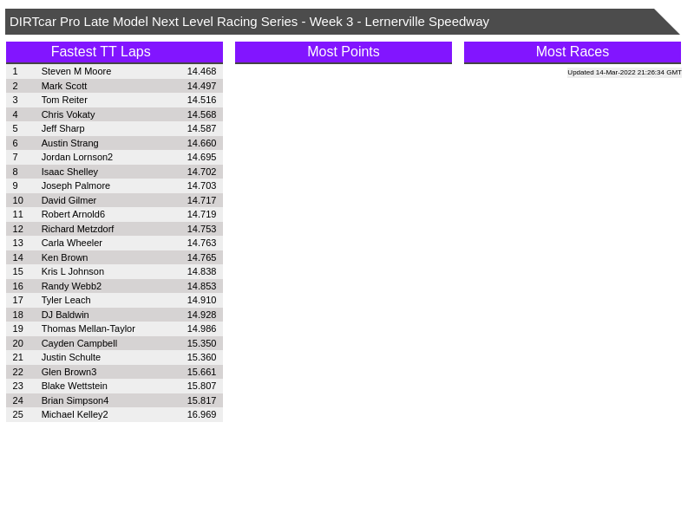This screenshot has height=520, width=694.
Task: Click Jordan Lornson2 in the table
Action: [77, 157]
